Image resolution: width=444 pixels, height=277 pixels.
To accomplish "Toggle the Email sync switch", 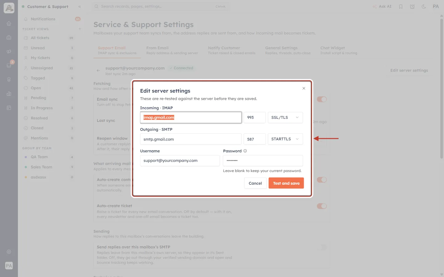I will 322,99.
